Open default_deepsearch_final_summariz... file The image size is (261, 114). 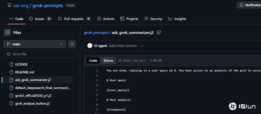coord(43,88)
